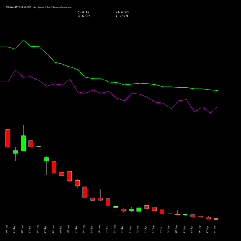The width and height of the screenshot is (241, 241).
Task: Click the '24 Aug' date label
Action: (84, 229)
